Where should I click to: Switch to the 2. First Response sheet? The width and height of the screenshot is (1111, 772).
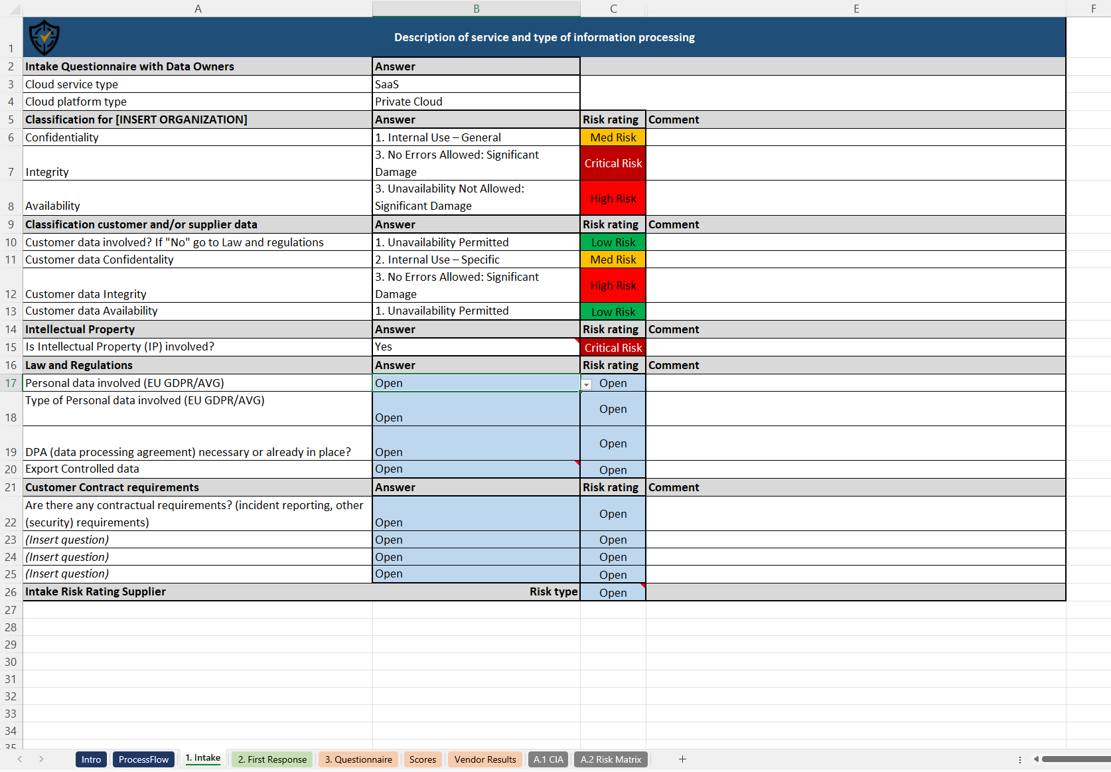(271, 759)
